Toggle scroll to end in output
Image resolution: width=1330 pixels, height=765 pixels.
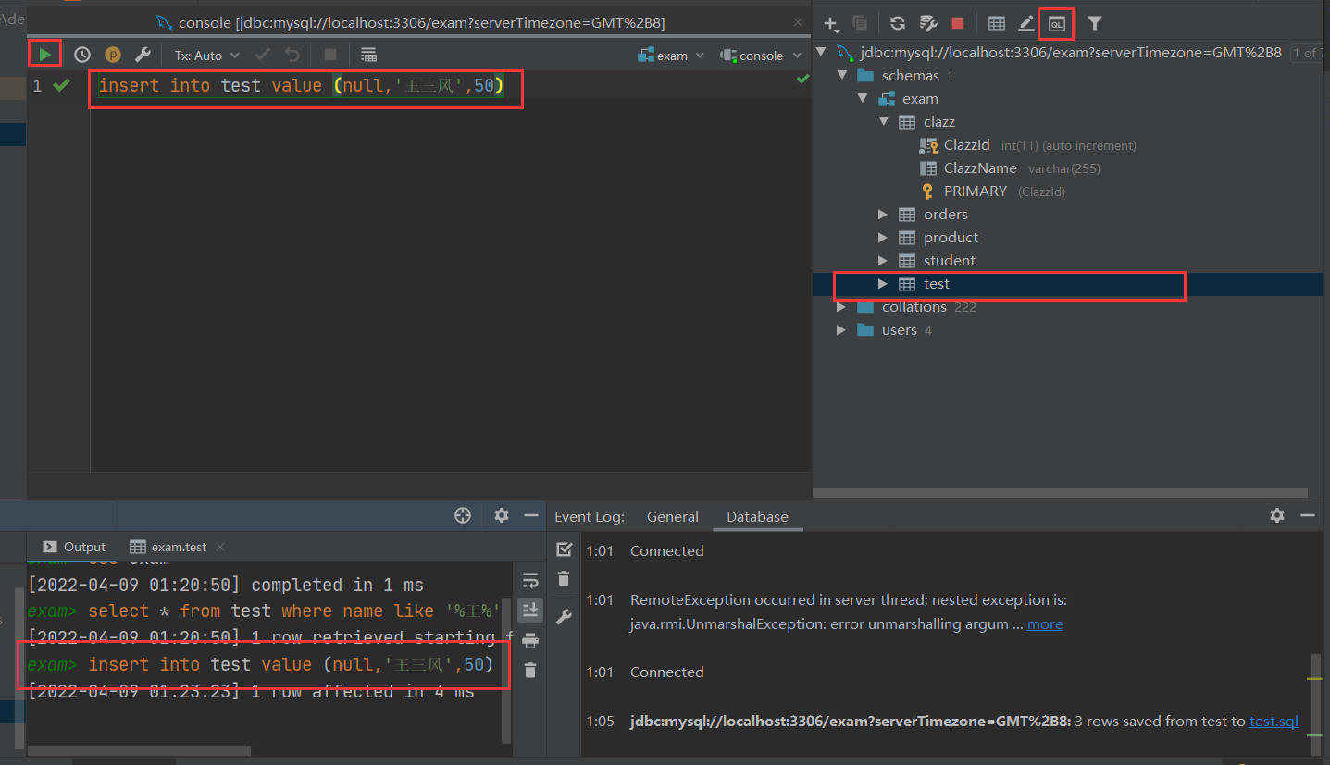click(x=530, y=610)
